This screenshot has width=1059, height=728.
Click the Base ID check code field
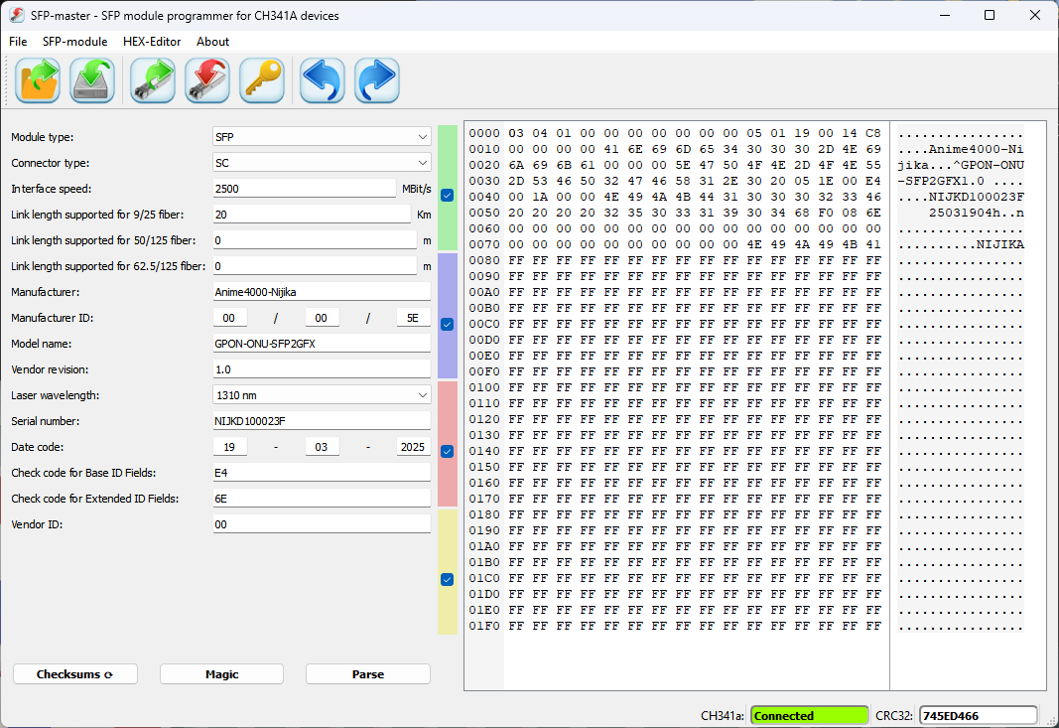(322, 473)
